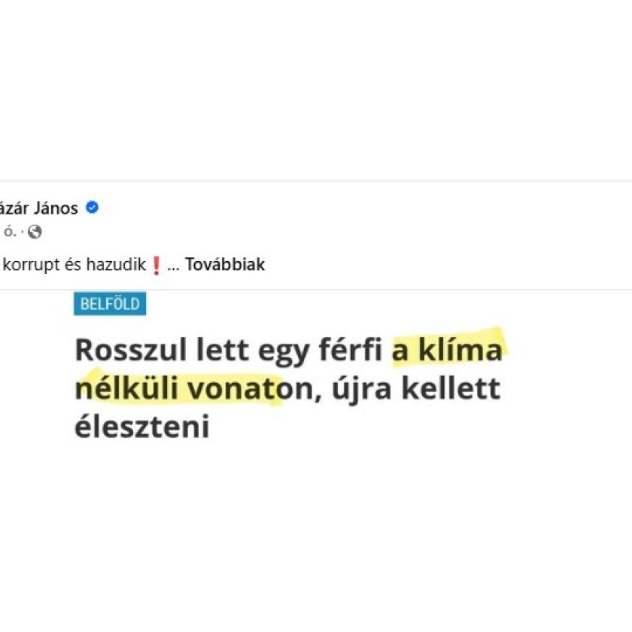Expand post with the Továbbiak link

coord(226,265)
